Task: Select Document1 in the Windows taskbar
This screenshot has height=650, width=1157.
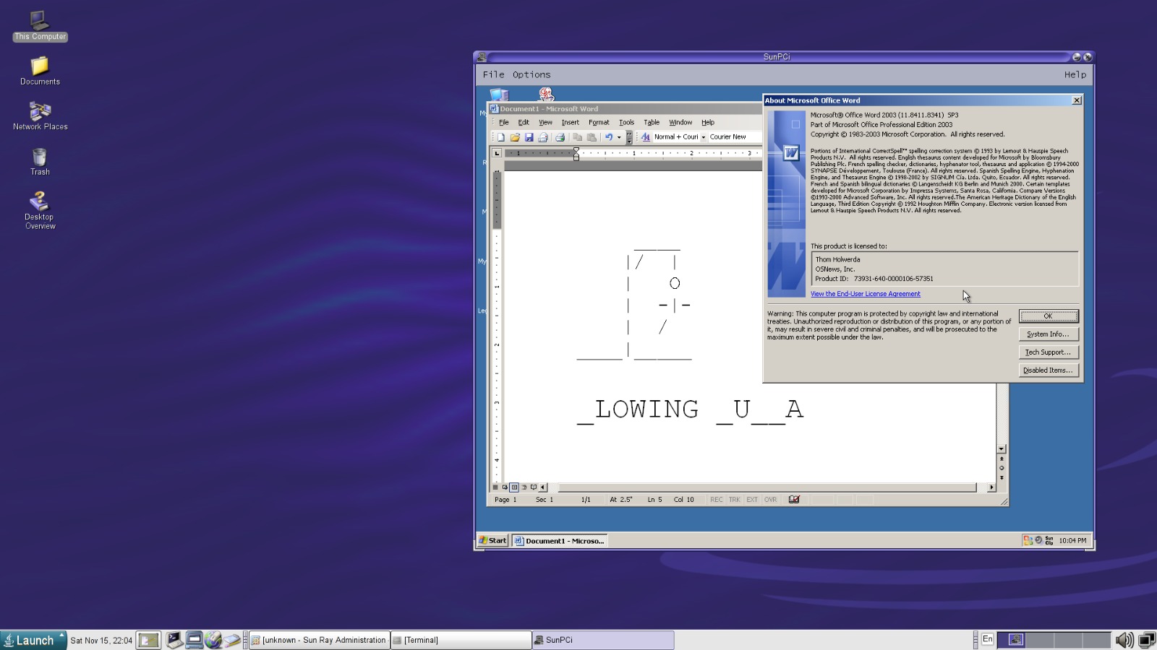Action: pyautogui.click(x=559, y=540)
